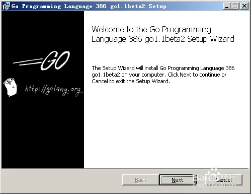Click the Setup Wizard description paragraph
This screenshot has height=194, width=251.
pyautogui.click(x=163, y=75)
